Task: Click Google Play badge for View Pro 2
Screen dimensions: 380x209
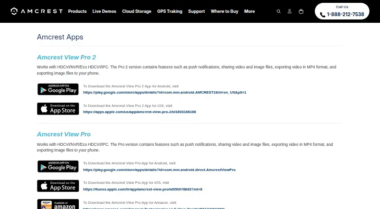Action: (58, 89)
